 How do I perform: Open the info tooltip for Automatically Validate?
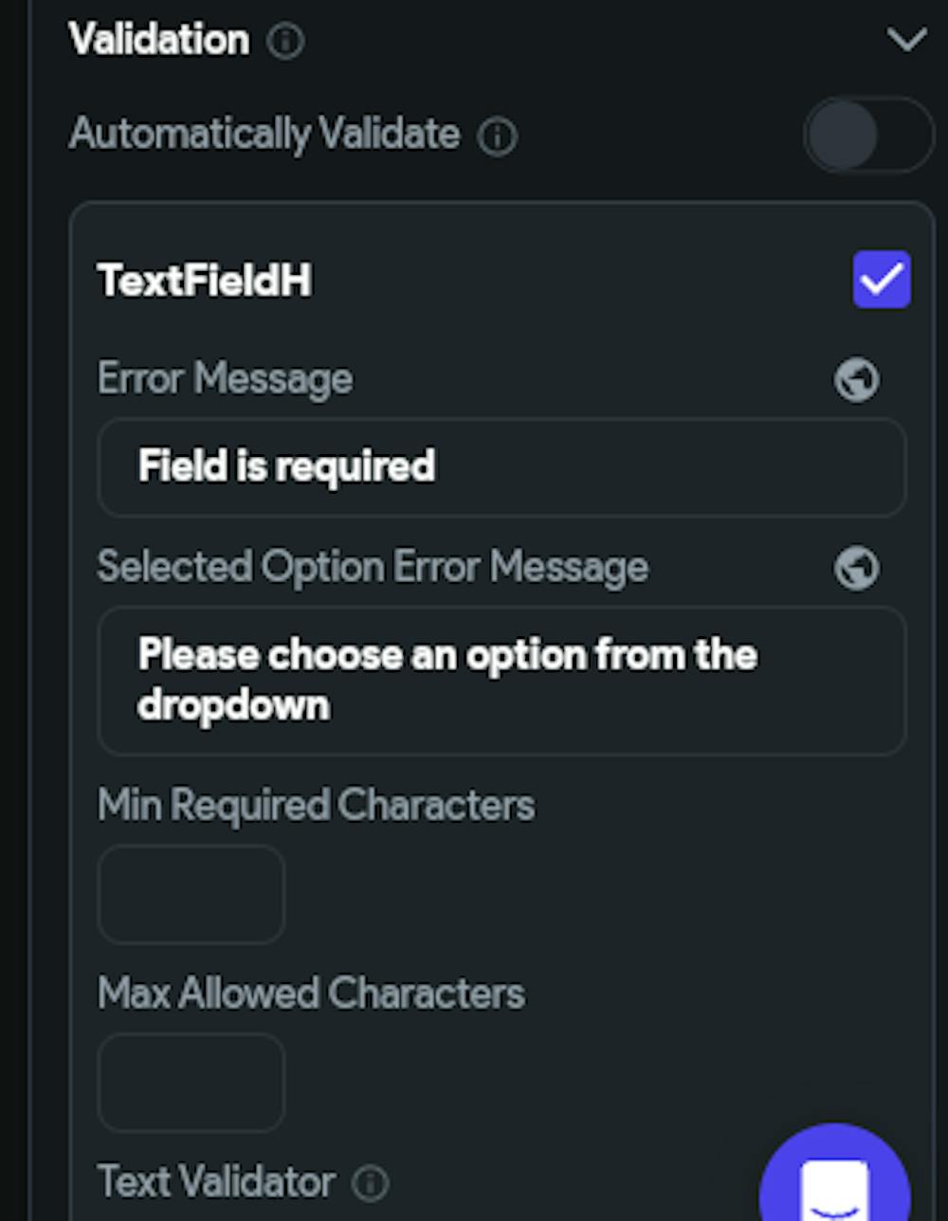pyautogui.click(x=497, y=136)
